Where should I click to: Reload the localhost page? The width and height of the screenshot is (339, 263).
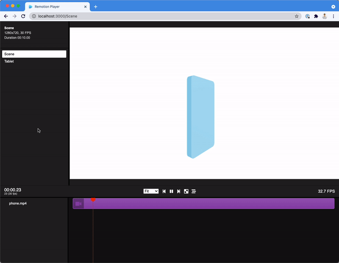(x=23, y=16)
